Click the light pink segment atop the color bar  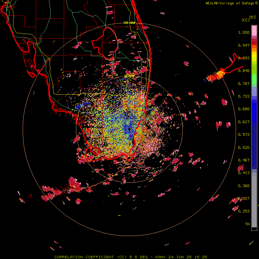click(254, 31)
